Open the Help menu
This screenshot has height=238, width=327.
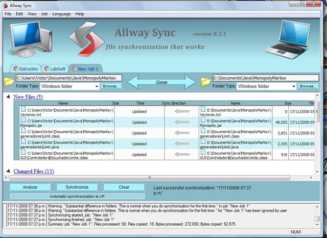coord(80,14)
